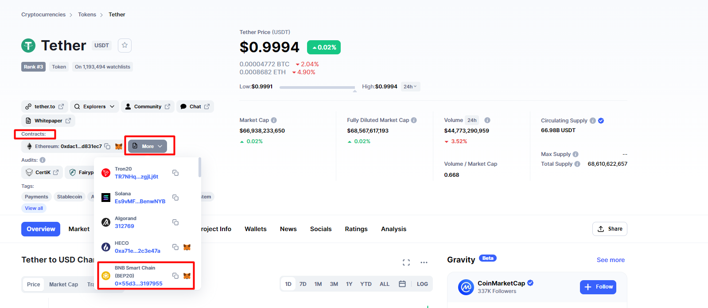The width and height of the screenshot is (708, 308).
Task: Click the low-high price range bar
Action: [317, 87]
